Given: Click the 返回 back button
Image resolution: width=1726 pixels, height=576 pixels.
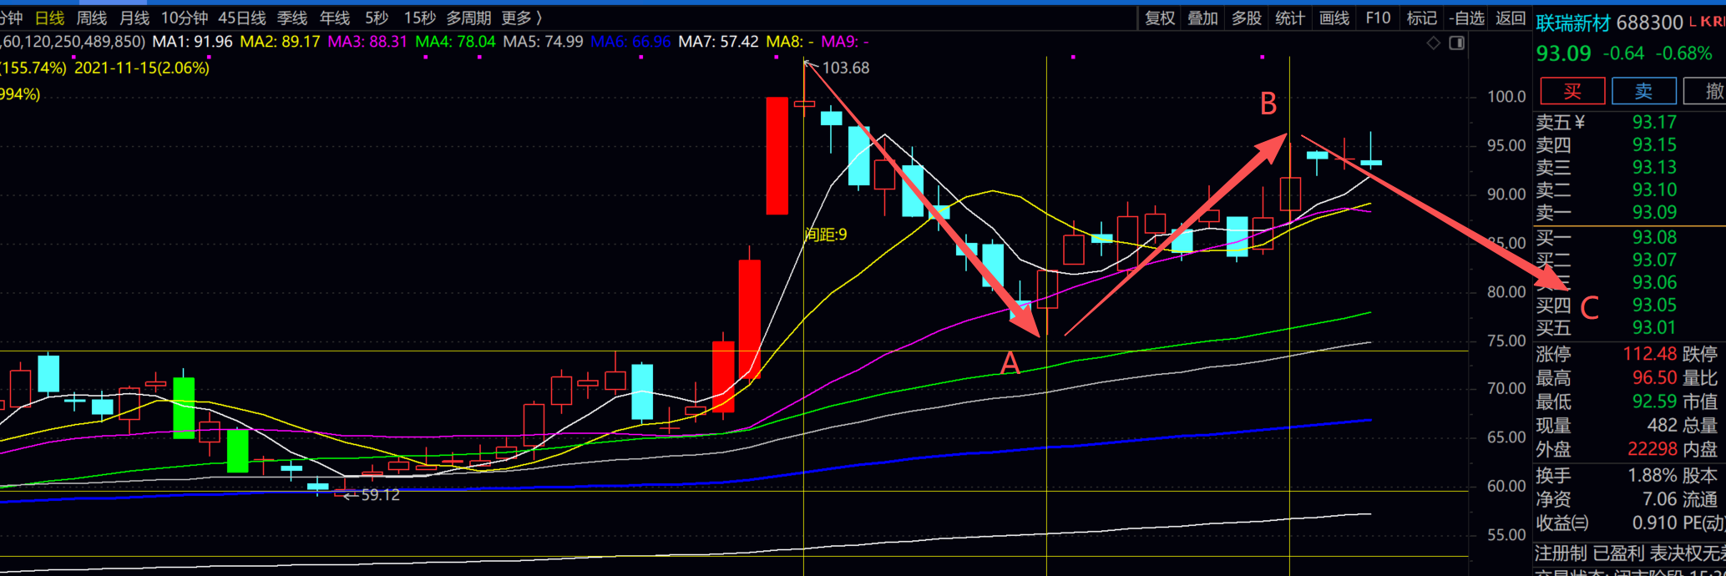Looking at the screenshot, I should tap(1511, 18).
